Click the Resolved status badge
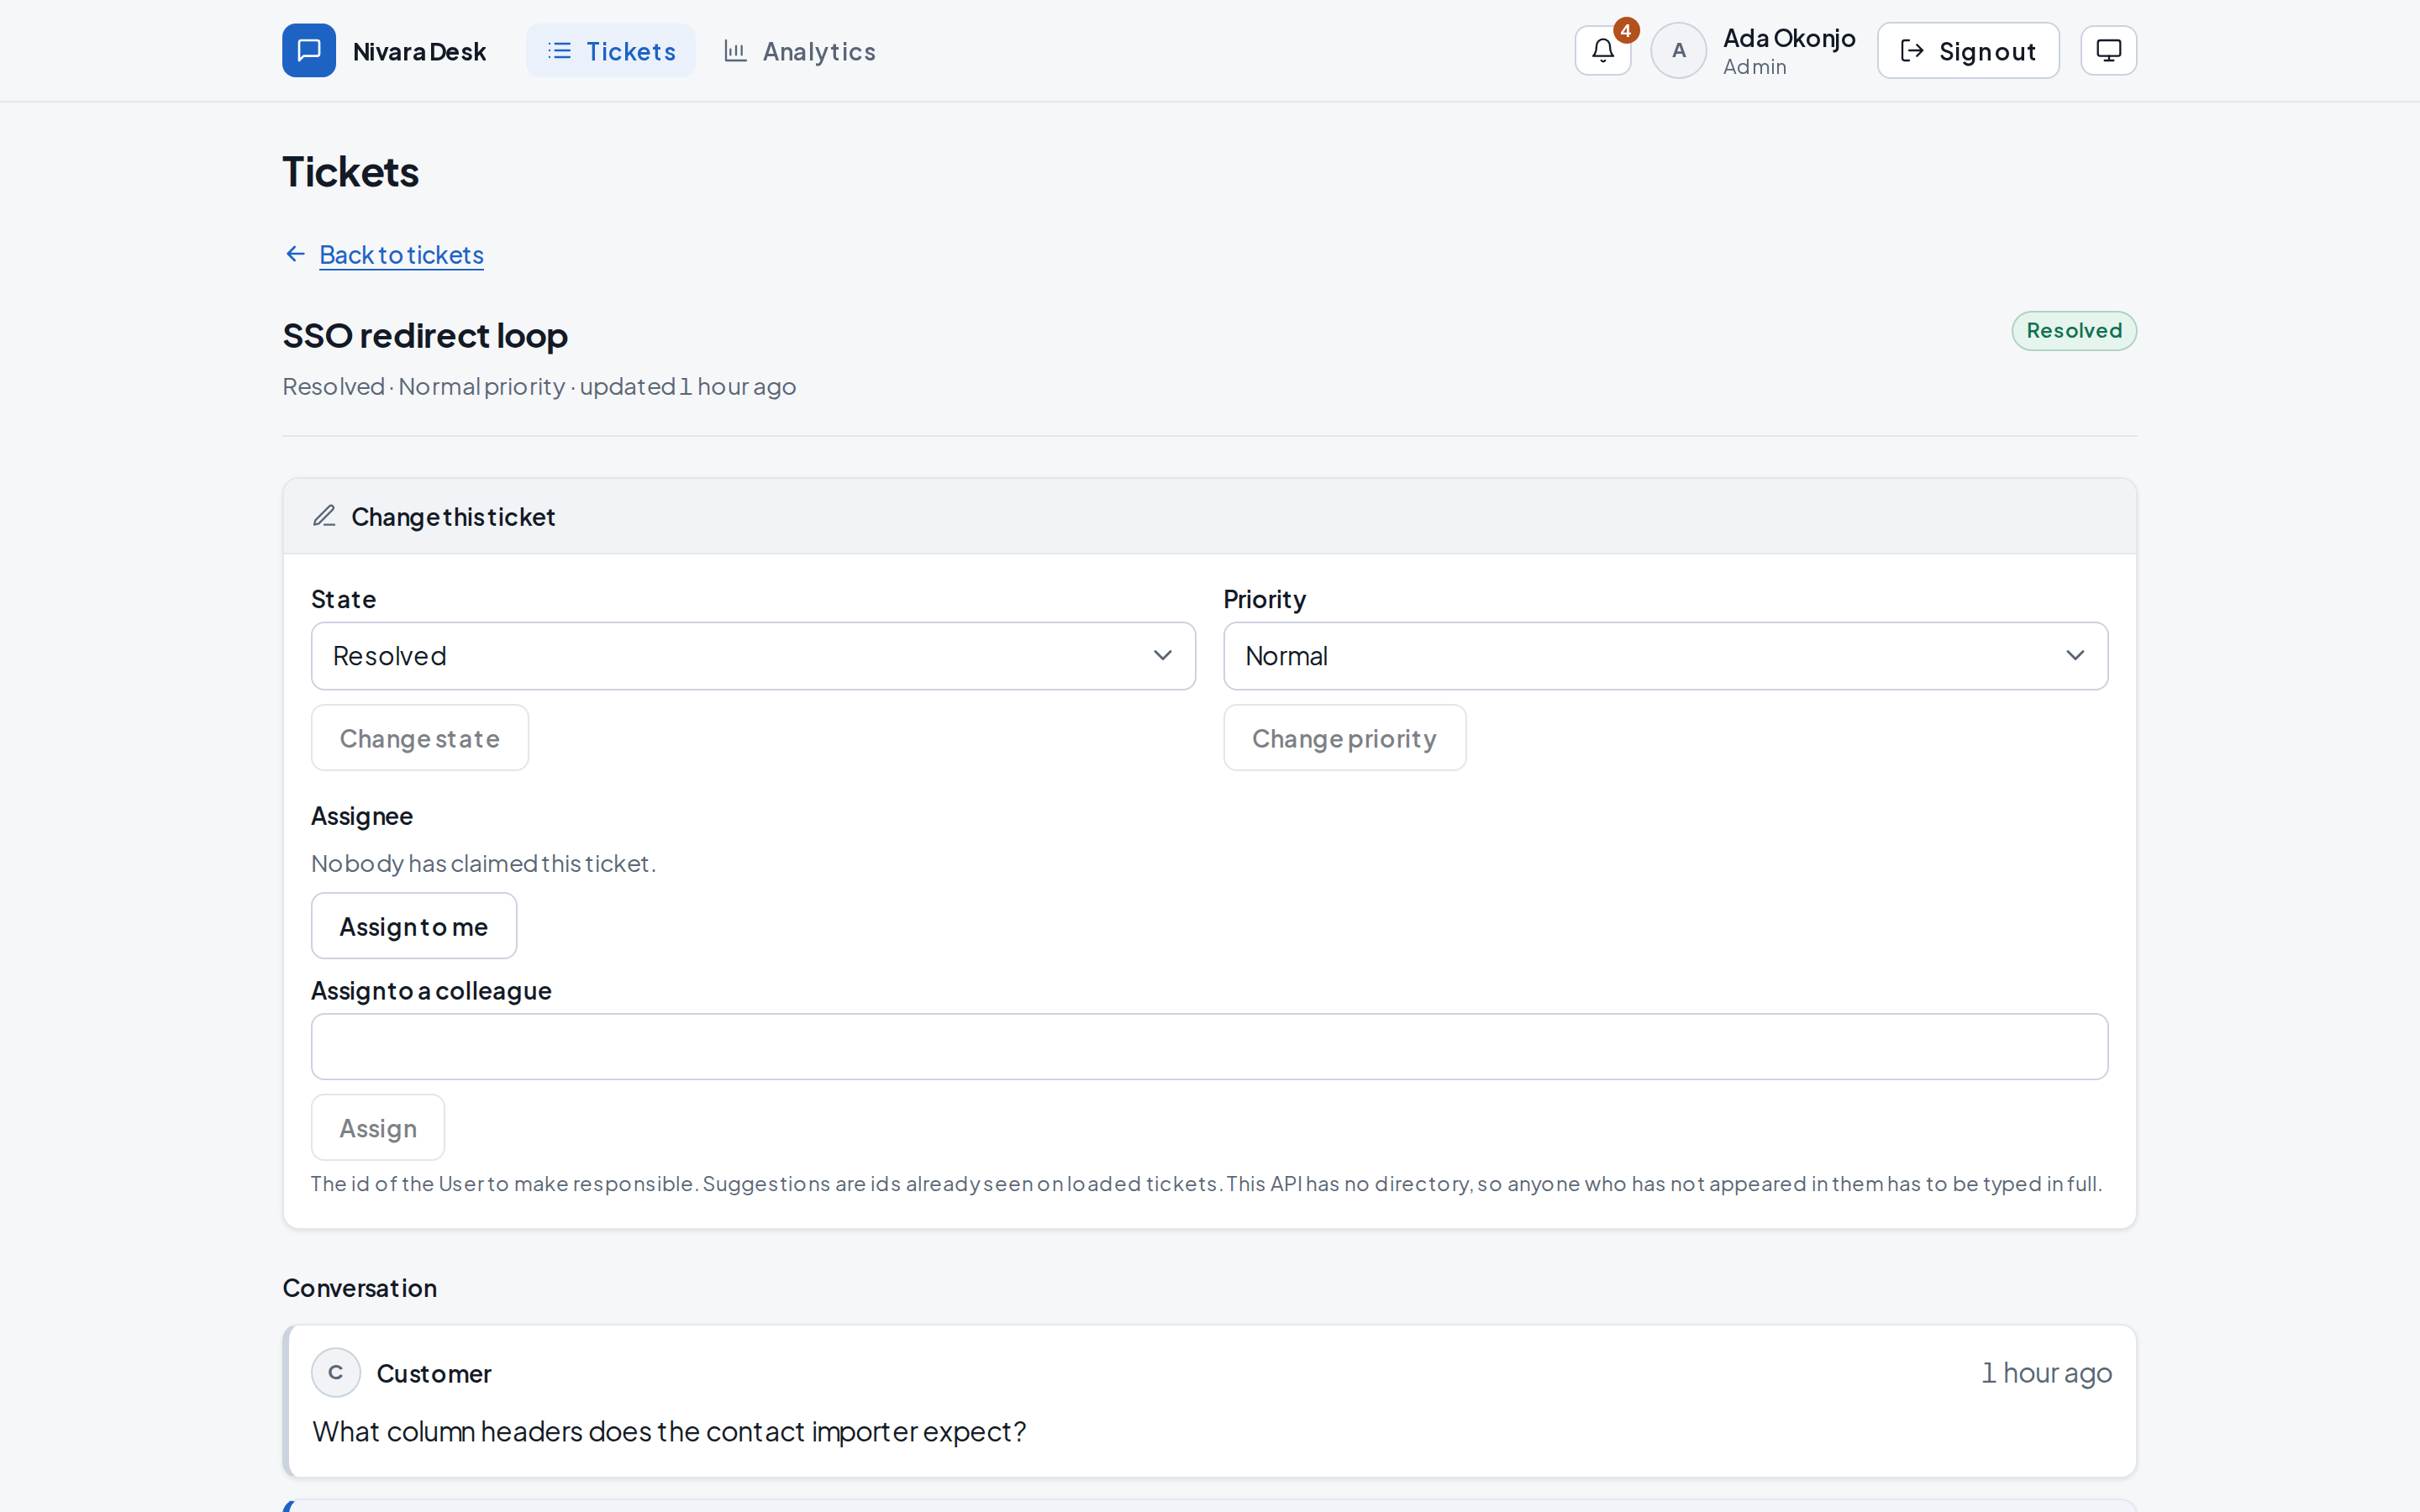 point(2074,331)
